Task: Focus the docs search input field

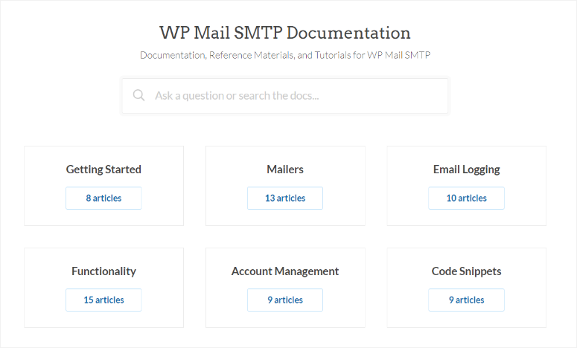Action: (285, 95)
